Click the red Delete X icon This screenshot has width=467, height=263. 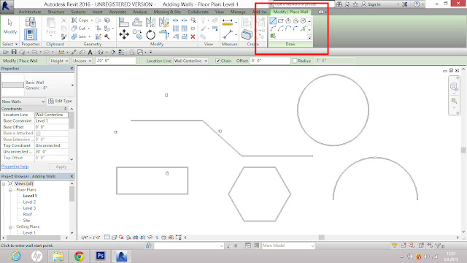point(193,37)
